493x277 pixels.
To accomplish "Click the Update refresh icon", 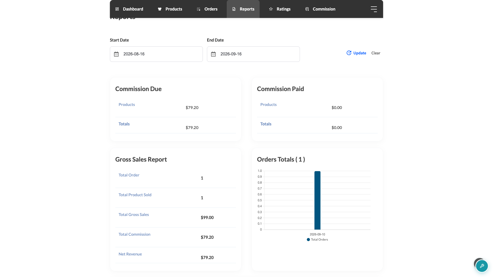I will (x=349, y=53).
